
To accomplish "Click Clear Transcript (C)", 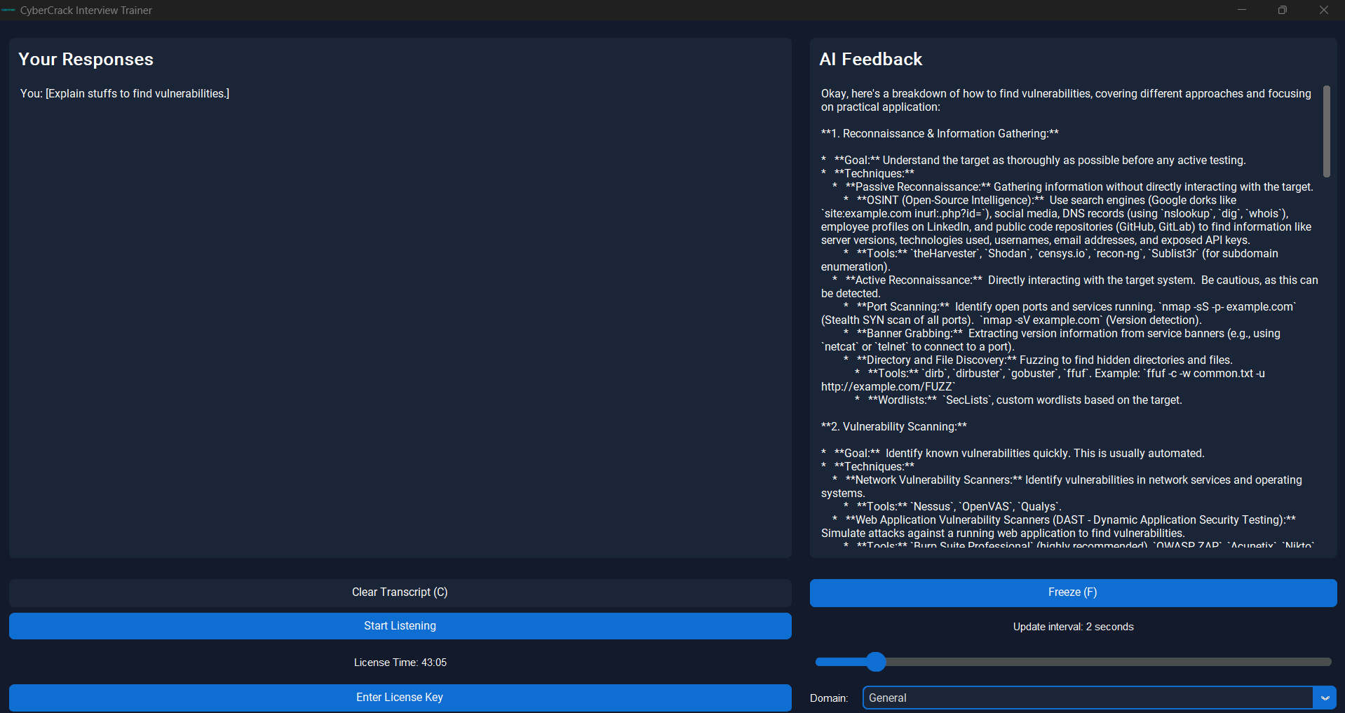I will pyautogui.click(x=399, y=592).
